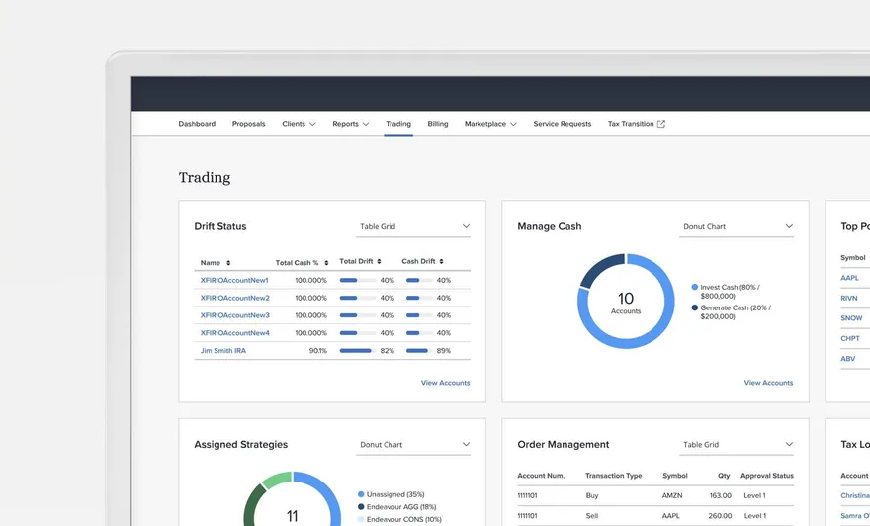Go to the Proposals tab
870x526 pixels.
[248, 124]
